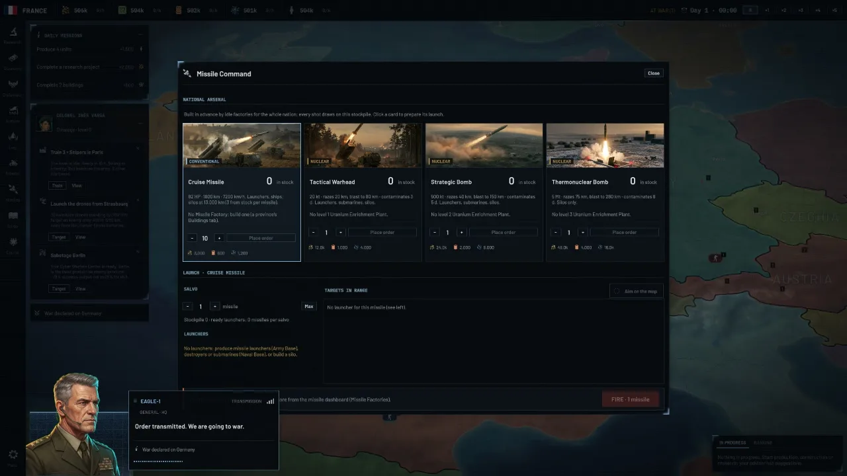Select the Thermonuclear Bomb card image
The width and height of the screenshot is (847, 476).
tap(605, 145)
